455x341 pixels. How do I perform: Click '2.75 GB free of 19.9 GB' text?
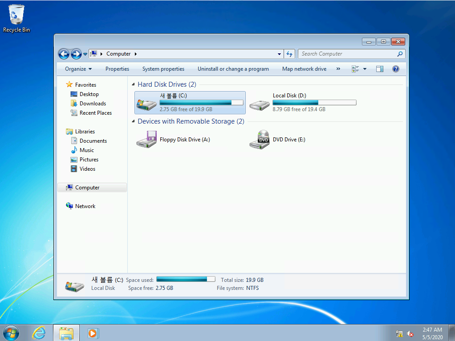point(186,109)
